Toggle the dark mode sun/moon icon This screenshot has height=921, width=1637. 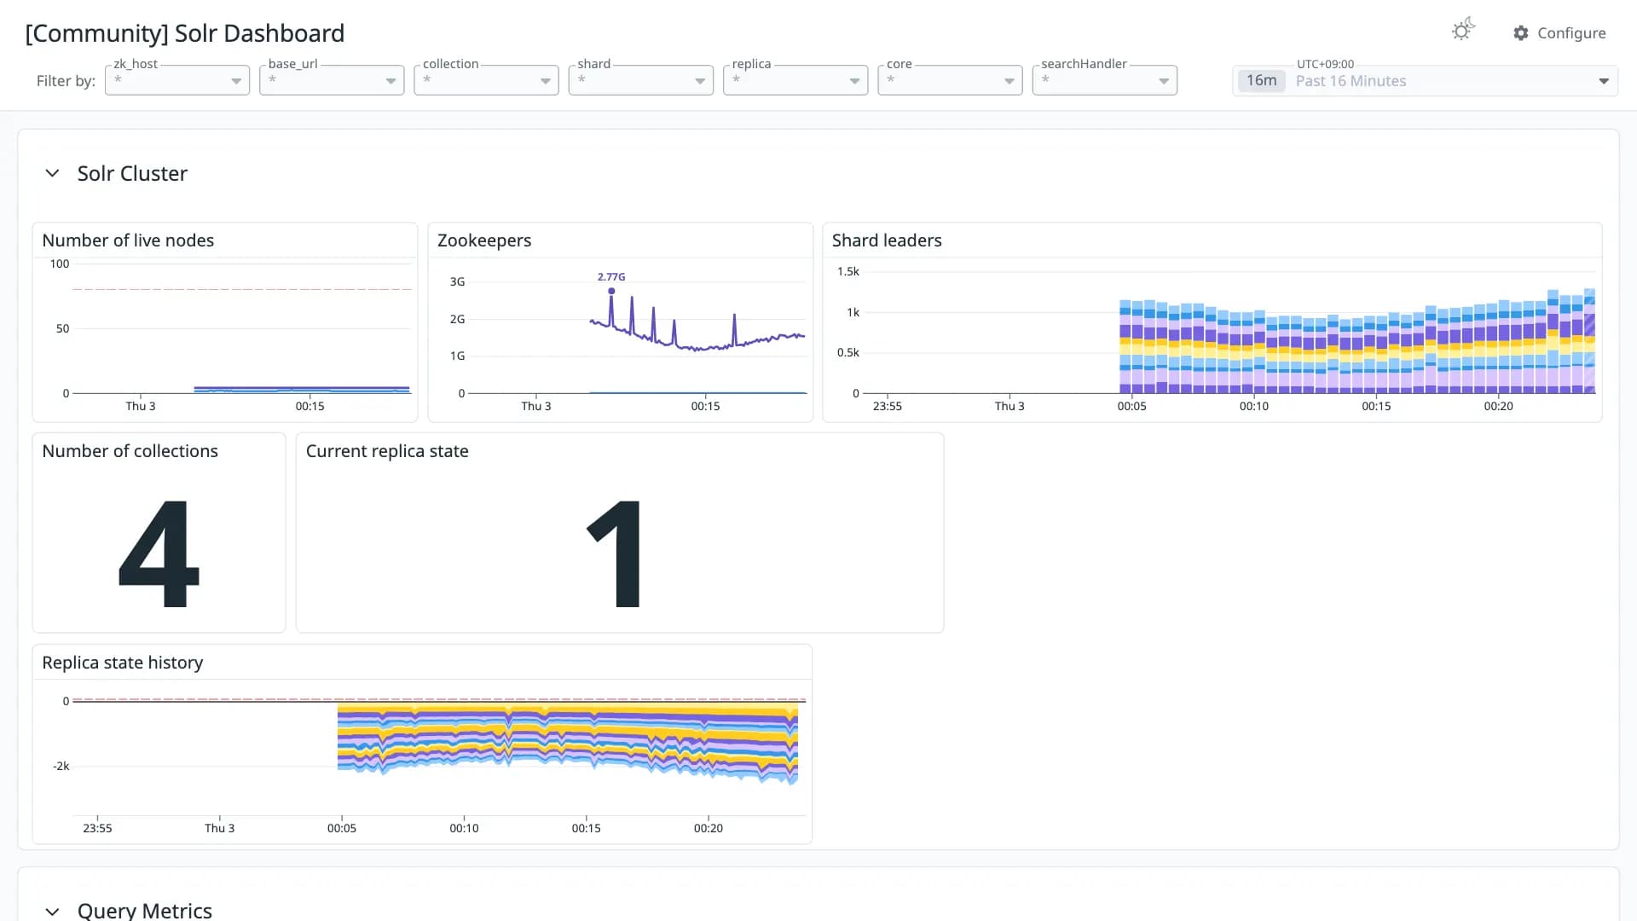point(1463,31)
